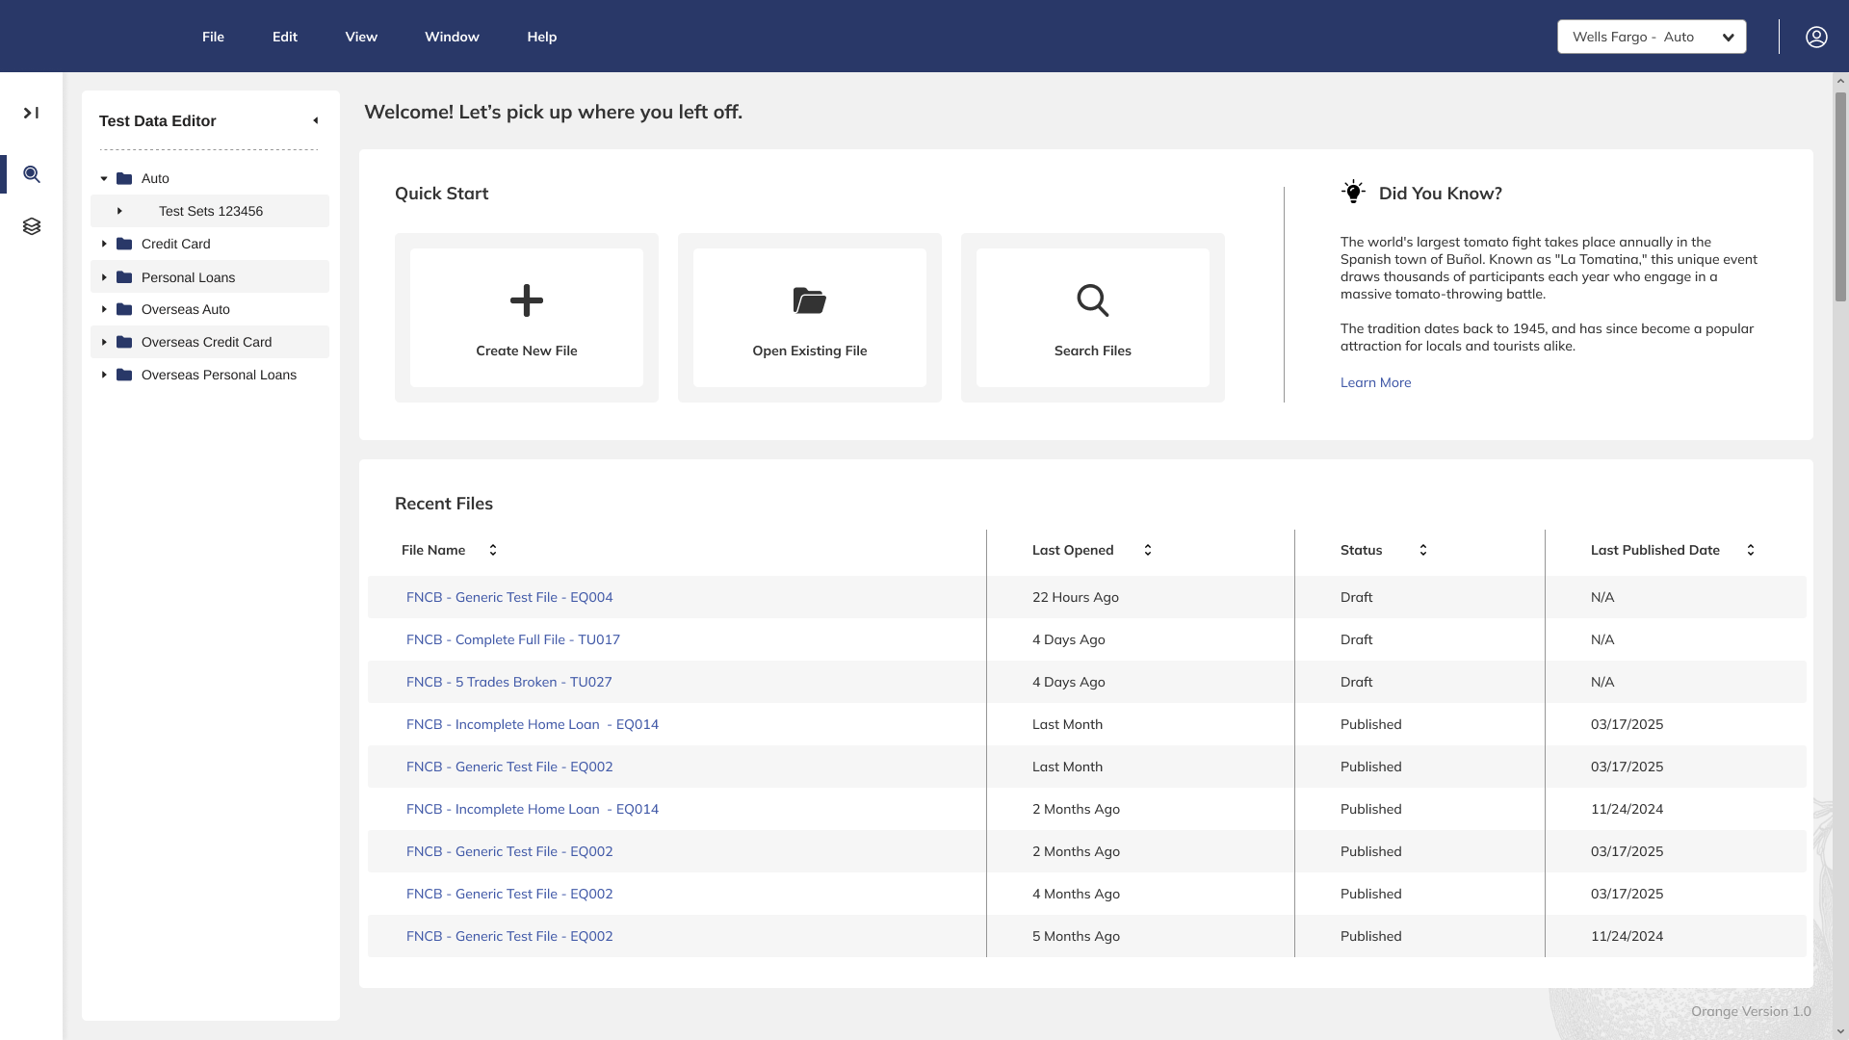Click the open folder icon for existing files
The width and height of the screenshot is (1849, 1040).
pyautogui.click(x=809, y=300)
